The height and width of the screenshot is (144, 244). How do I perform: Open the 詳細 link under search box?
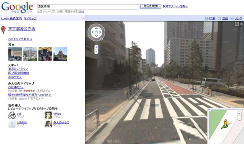(x=81, y=11)
